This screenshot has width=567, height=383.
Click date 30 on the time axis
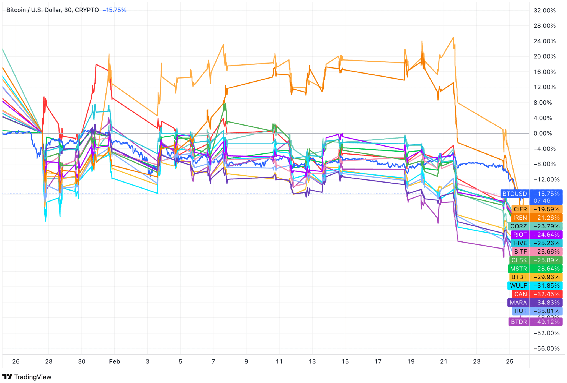click(82, 361)
